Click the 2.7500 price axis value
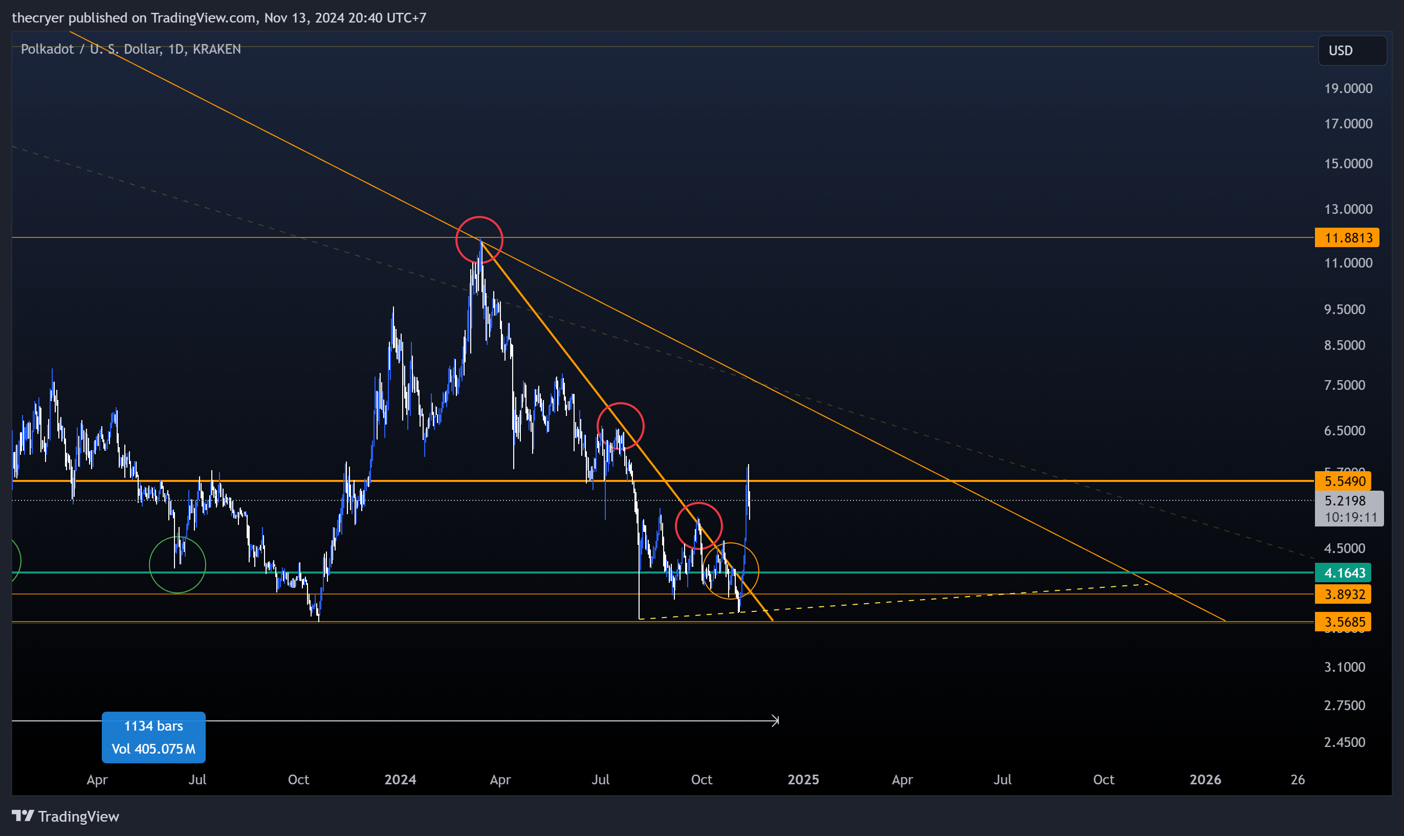Screen dimensions: 1404x836 click(x=1344, y=706)
